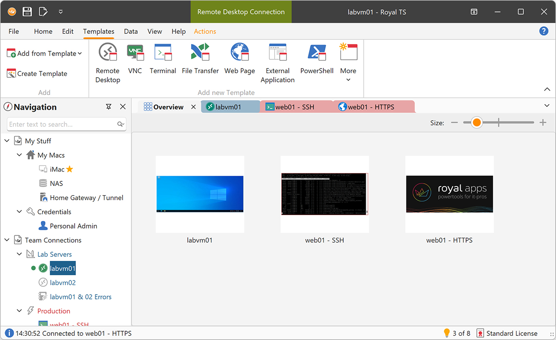Click the Create Template button

pos(37,74)
